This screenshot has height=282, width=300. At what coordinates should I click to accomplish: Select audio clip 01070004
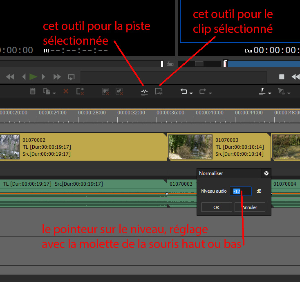click(286, 193)
